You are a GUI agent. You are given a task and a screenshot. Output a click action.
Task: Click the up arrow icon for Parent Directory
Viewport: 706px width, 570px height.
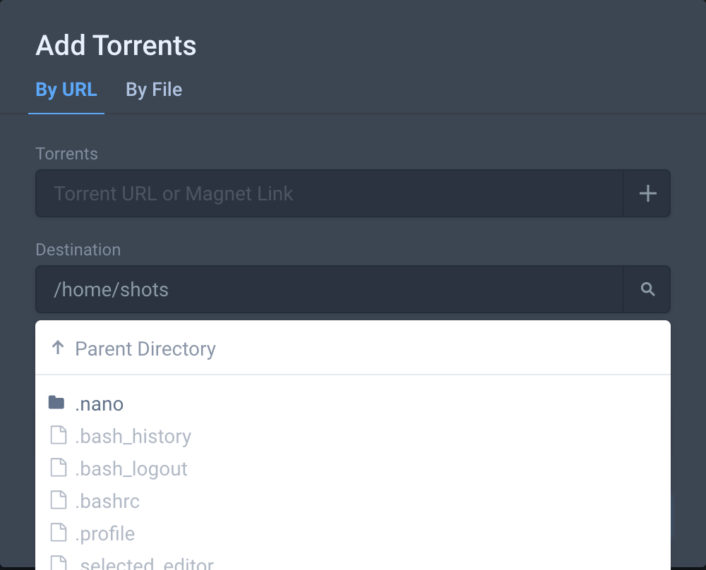tap(58, 348)
